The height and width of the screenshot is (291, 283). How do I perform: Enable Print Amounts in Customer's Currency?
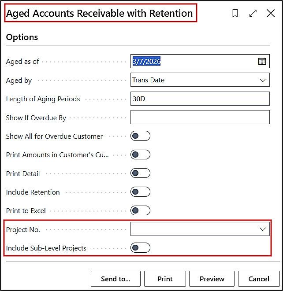point(141,155)
